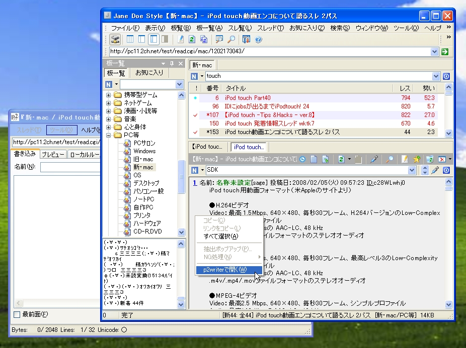Toggle the online/offline network icon in main toolbar
466x348 pixels.
point(115,40)
